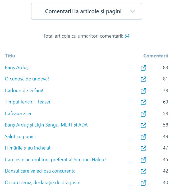
Task: Open external link icon for Barış Arduç
Action: coord(143,68)
